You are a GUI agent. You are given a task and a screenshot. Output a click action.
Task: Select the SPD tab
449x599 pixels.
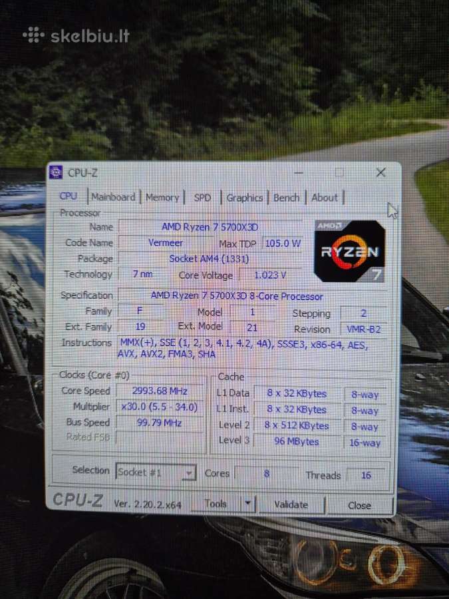pyautogui.click(x=202, y=198)
